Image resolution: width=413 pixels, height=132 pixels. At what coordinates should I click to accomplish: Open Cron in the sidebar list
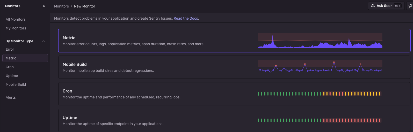[x=10, y=67]
